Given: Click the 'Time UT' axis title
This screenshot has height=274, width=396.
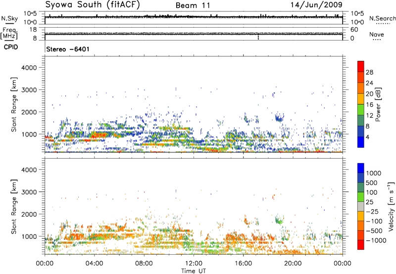Looking at the screenshot, I should tap(194, 271).
